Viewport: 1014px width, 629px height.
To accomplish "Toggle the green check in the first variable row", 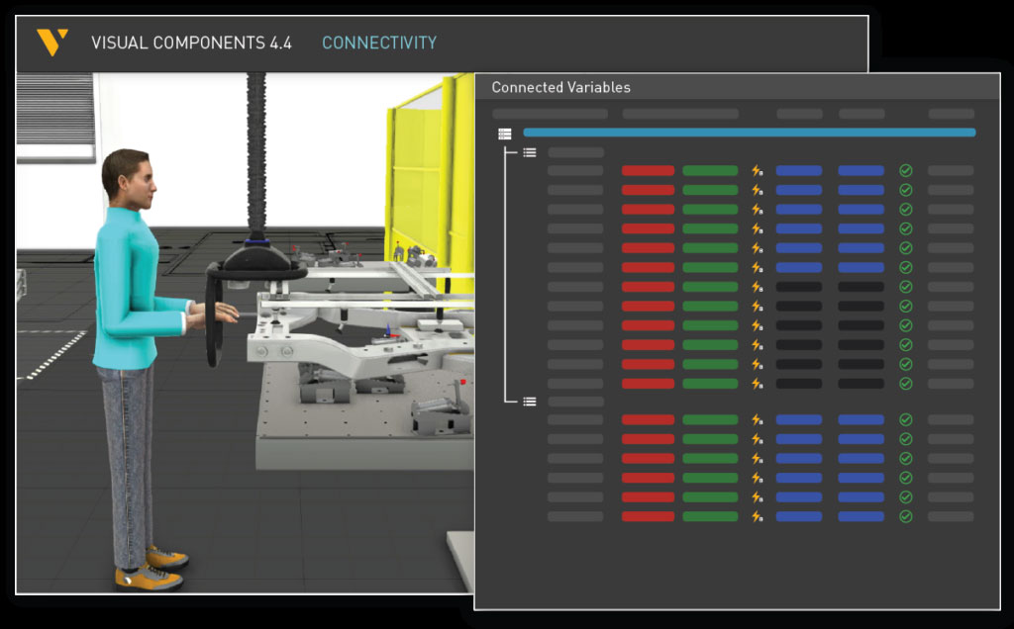I will pos(905,171).
